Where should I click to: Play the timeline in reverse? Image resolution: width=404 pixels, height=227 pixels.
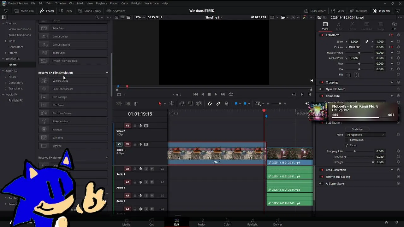(x=203, y=94)
